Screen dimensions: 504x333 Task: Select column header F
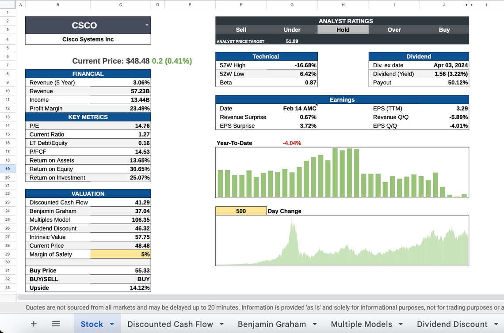click(x=241, y=4)
